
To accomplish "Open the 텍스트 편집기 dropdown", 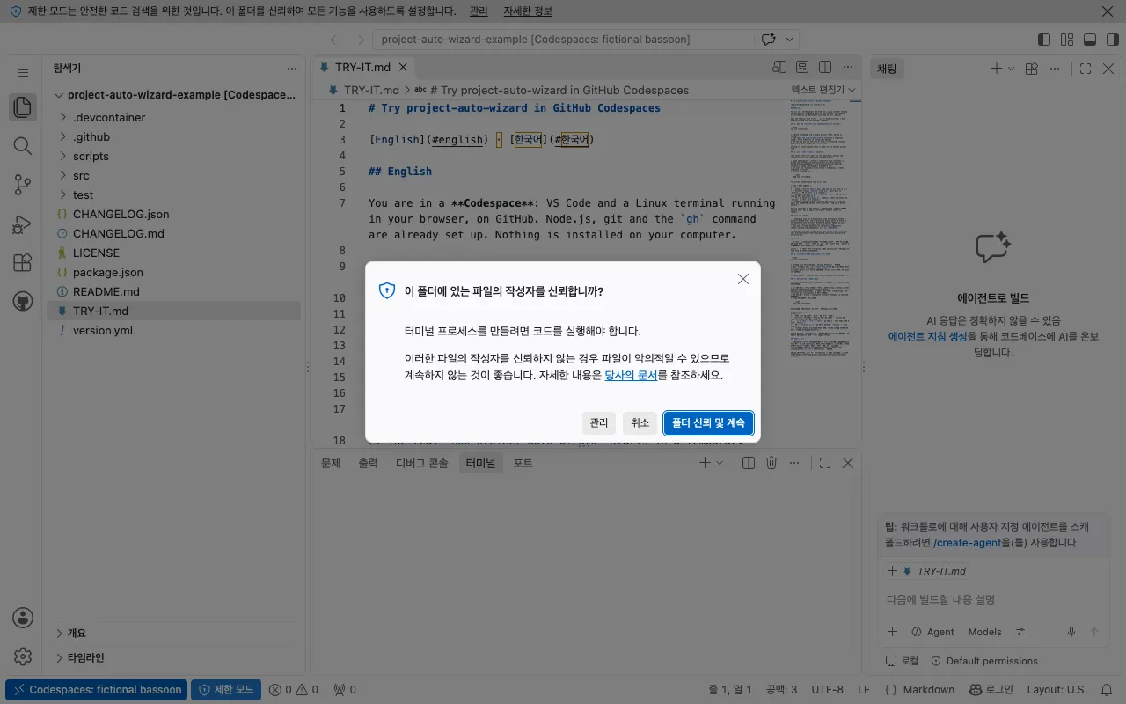I will click(824, 90).
